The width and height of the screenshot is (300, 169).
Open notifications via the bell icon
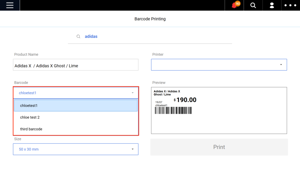click(x=234, y=5)
